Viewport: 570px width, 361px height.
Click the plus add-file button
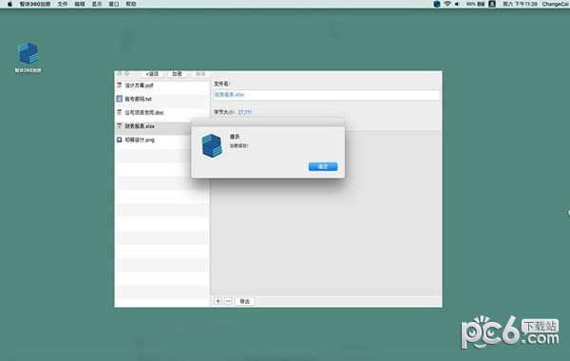pyautogui.click(x=218, y=301)
